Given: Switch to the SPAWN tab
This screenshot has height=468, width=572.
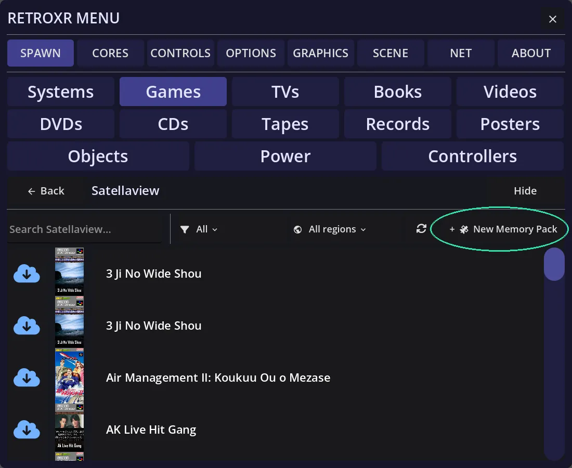Looking at the screenshot, I should 41,53.
